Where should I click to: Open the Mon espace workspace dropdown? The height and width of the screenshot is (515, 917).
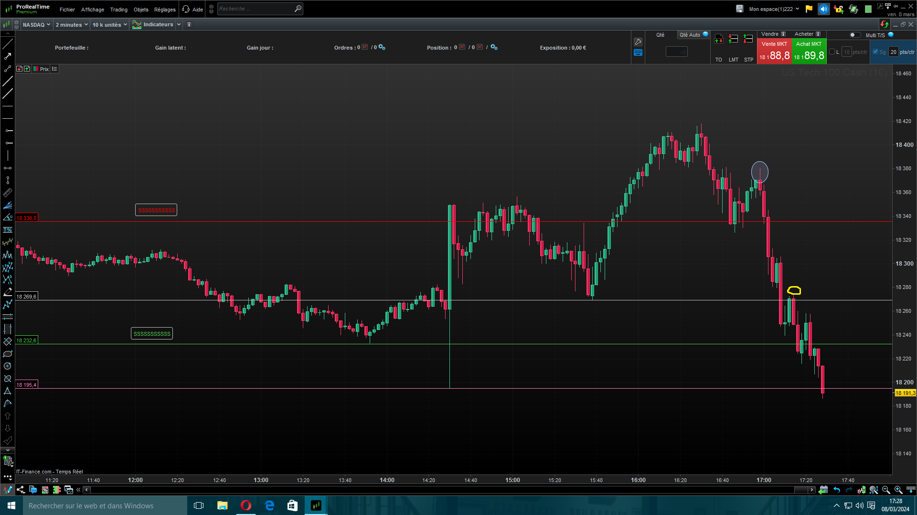(x=774, y=9)
